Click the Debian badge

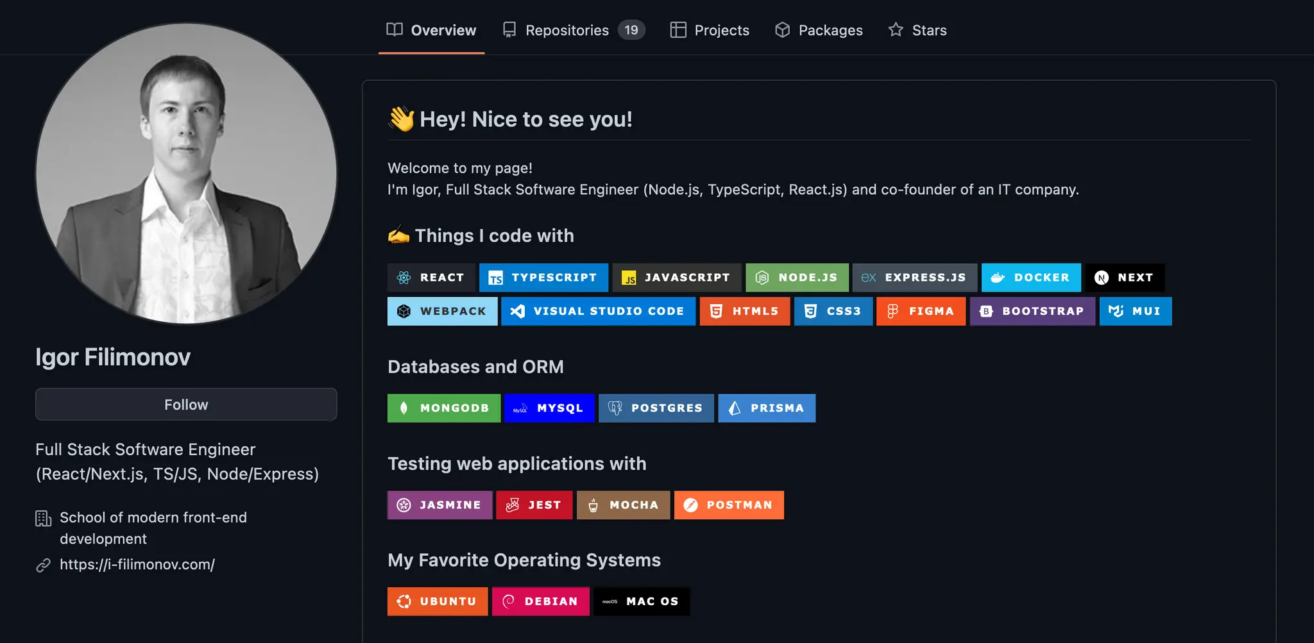point(541,601)
